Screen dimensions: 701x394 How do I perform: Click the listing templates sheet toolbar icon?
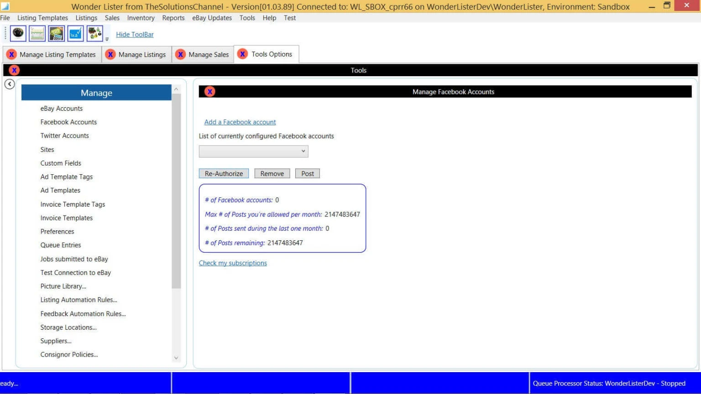tap(37, 34)
